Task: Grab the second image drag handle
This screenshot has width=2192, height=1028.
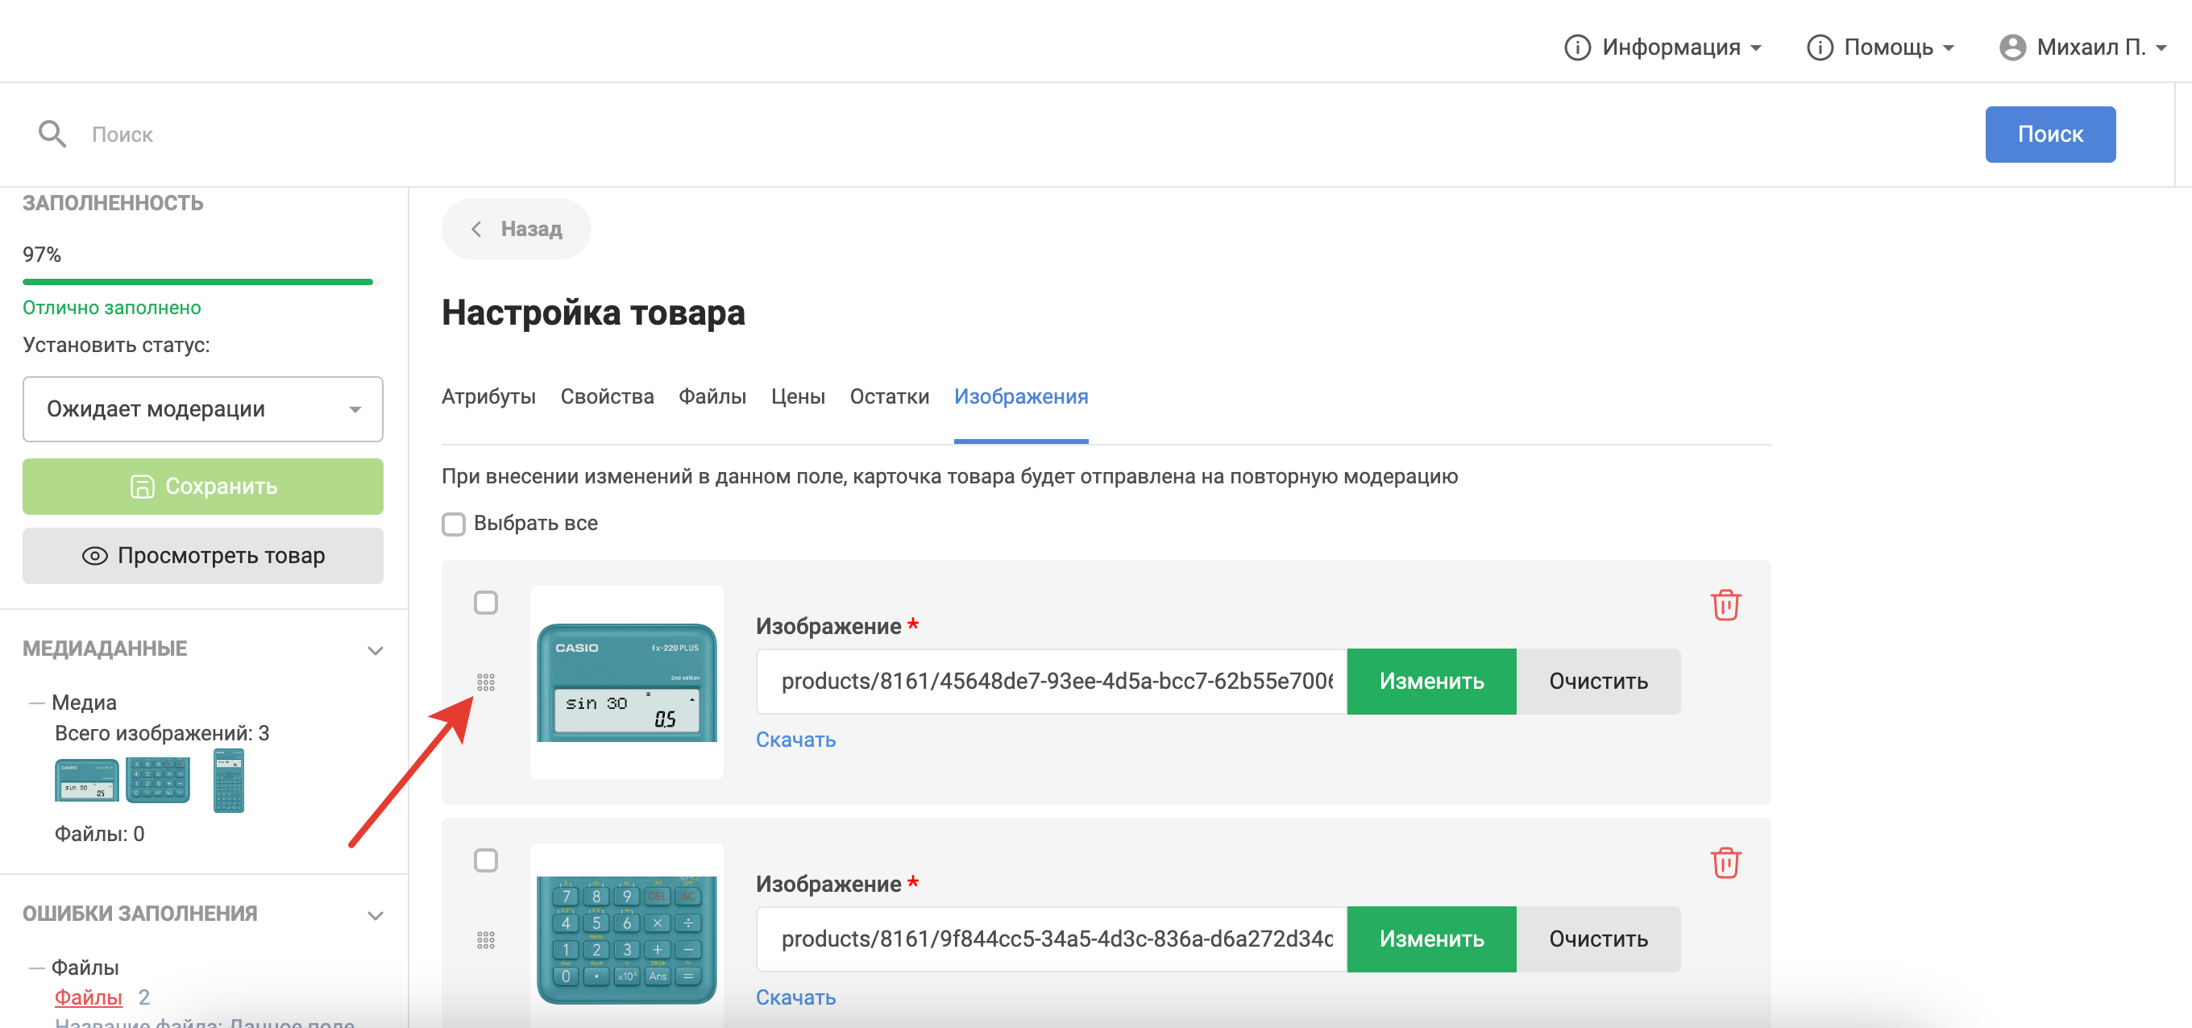Action: tap(485, 939)
